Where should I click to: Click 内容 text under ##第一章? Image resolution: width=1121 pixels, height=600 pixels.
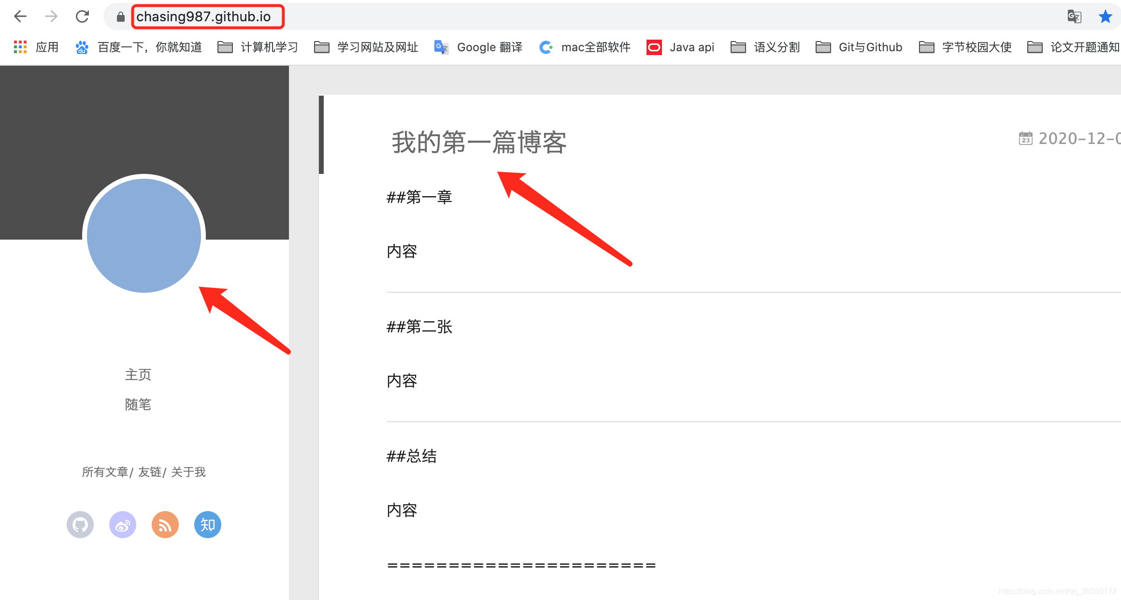[402, 251]
